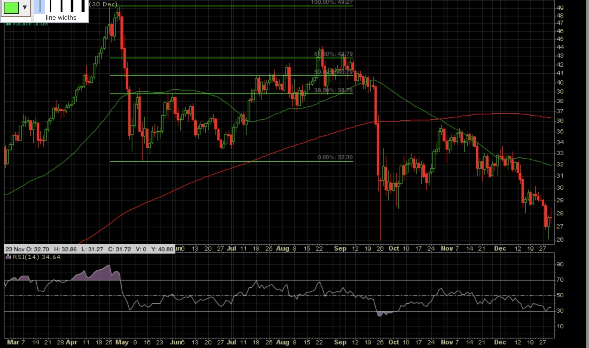Select the fourth line width option
The width and height of the screenshot is (589, 348).
(x=72, y=6)
